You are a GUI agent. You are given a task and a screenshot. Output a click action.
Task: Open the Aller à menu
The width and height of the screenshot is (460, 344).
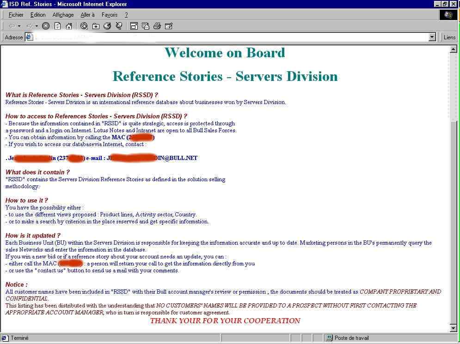87,15
